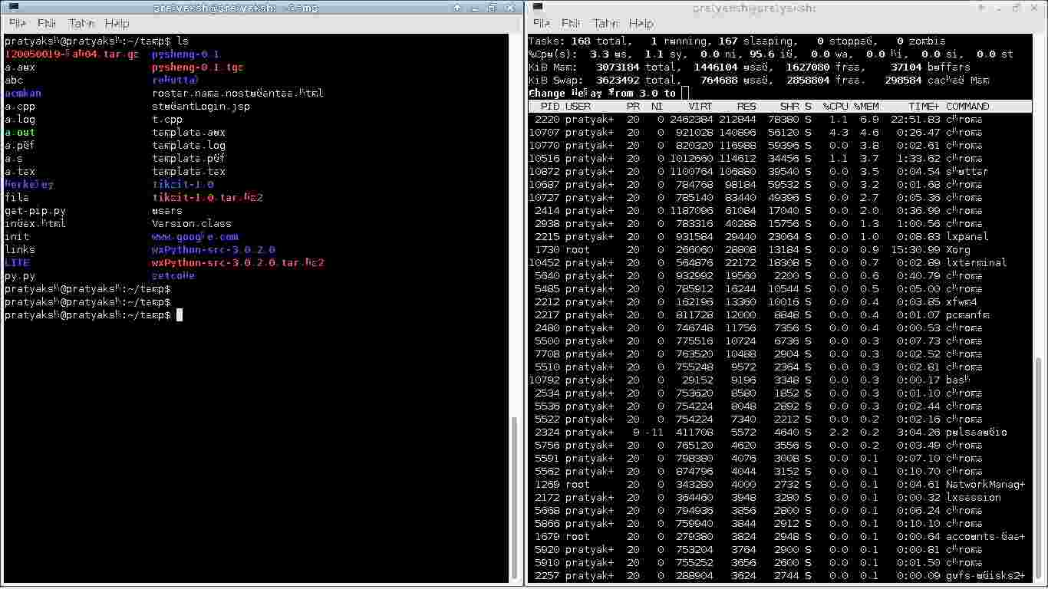The height and width of the screenshot is (589, 1048).
Task: Click the Xorg process row
Action: [x=779, y=250]
